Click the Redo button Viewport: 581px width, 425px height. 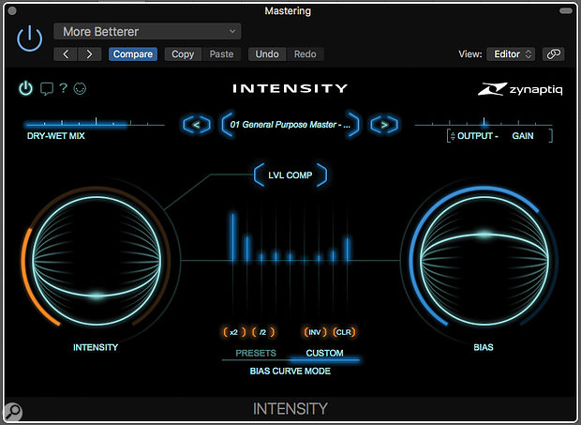305,54
